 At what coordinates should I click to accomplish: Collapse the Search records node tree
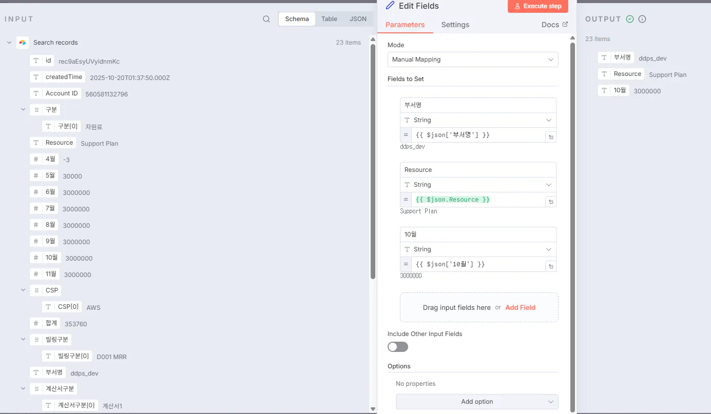9,43
